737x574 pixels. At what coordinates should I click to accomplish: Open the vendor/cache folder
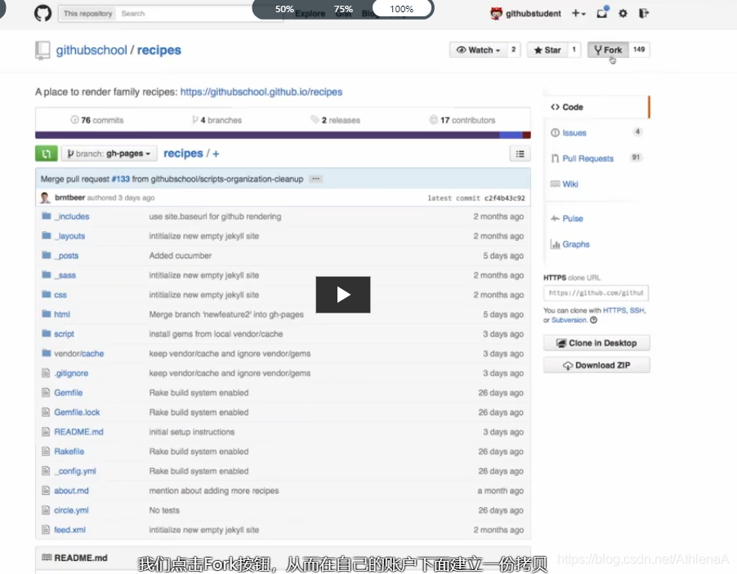tap(79, 354)
